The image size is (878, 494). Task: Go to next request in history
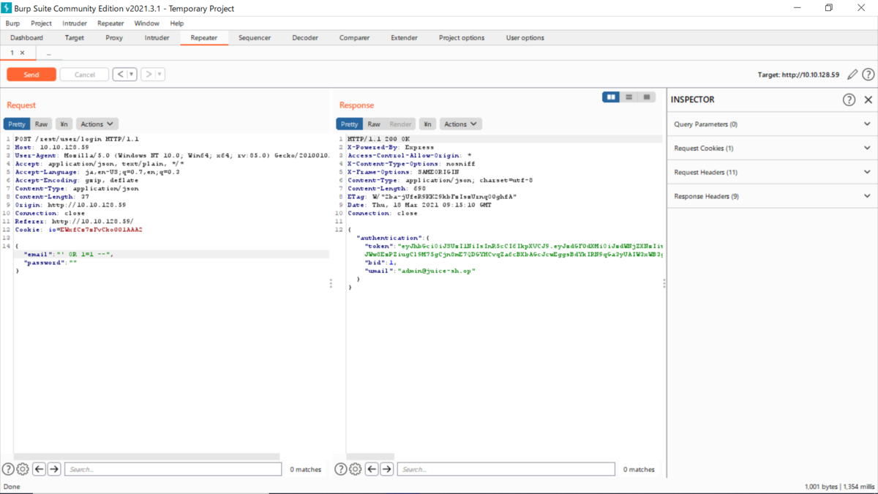coord(148,74)
